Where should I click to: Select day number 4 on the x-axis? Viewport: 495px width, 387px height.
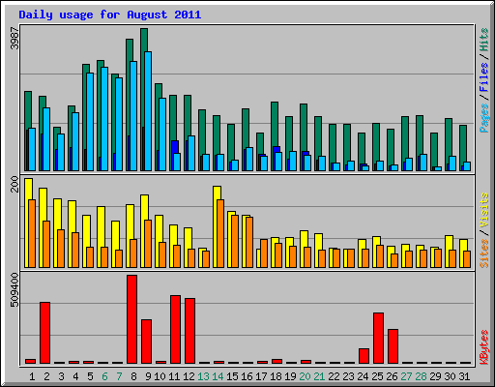(75, 376)
